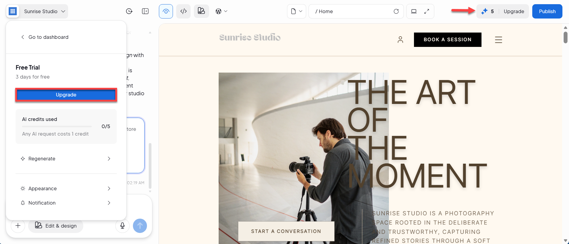This screenshot has width=569, height=244.
Task: Open the WordPress menu dropdown
Action: [221, 11]
